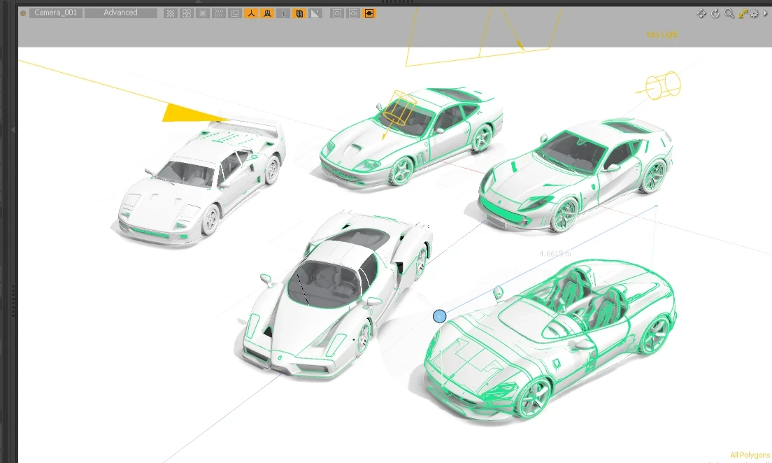
Task: Toggle the wavy lines display icon
Action: [x=219, y=13]
